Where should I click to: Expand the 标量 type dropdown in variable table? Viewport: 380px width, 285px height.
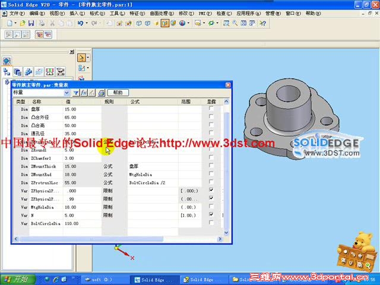click(66, 93)
